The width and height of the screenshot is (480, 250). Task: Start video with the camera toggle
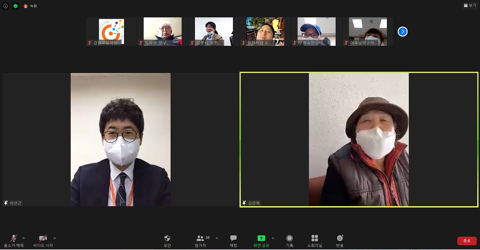click(43, 241)
